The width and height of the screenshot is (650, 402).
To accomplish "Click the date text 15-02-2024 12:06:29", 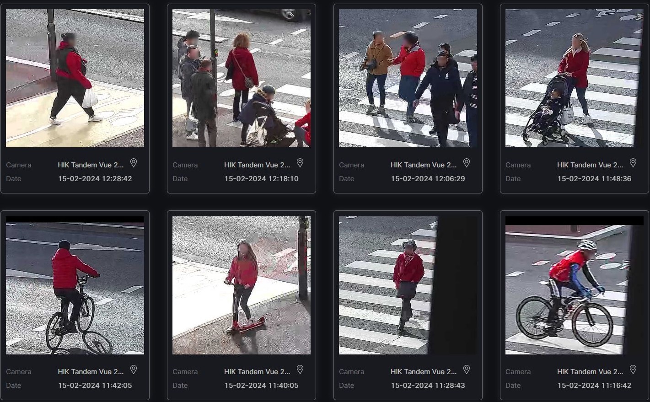I will point(428,179).
